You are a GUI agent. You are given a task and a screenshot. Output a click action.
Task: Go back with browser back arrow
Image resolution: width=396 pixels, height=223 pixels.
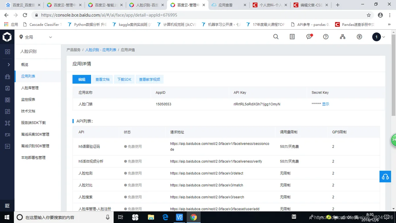point(6,15)
